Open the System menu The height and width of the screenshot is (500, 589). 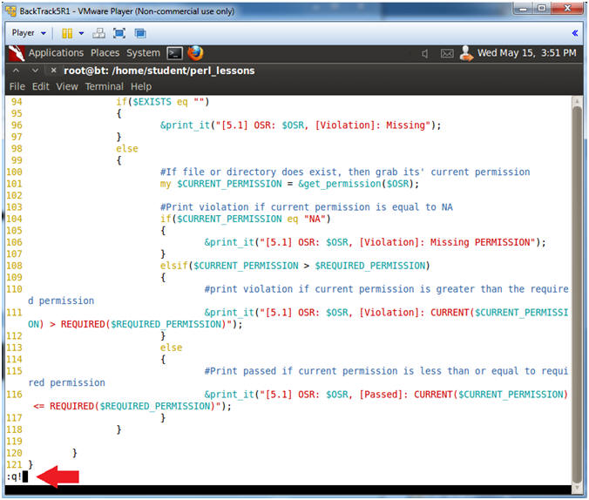click(143, 53)
